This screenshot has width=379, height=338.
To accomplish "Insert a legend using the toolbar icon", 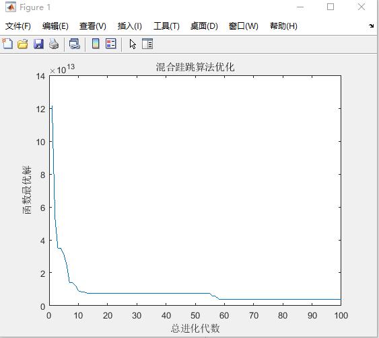I will (111, 44).
